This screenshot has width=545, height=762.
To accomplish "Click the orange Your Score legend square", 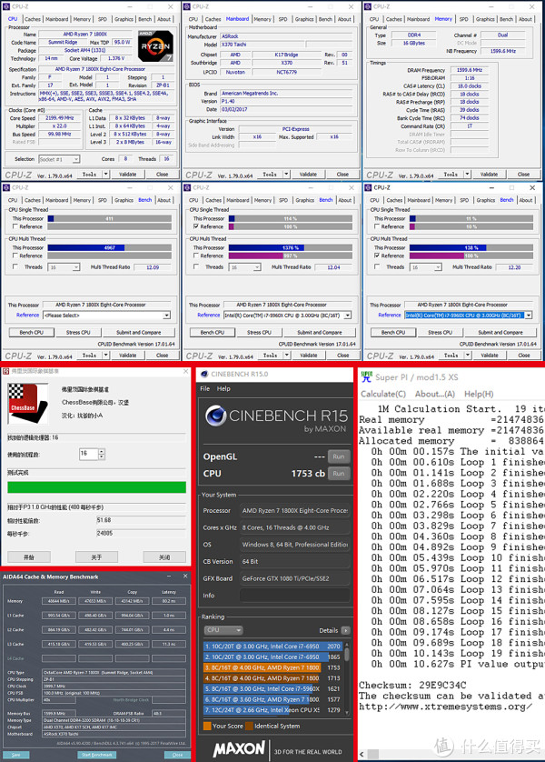I will tap(207, 726).
